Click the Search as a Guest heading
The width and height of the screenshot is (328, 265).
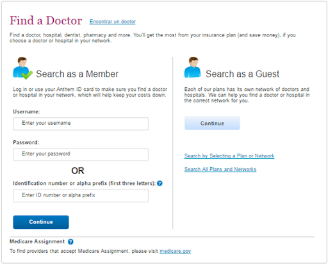242,74
